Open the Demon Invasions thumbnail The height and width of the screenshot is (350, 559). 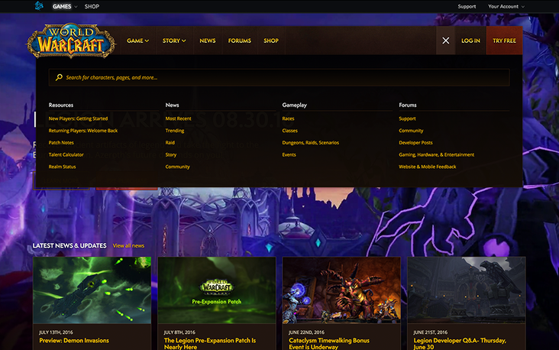pyautogui.click(x=92, y=290)
